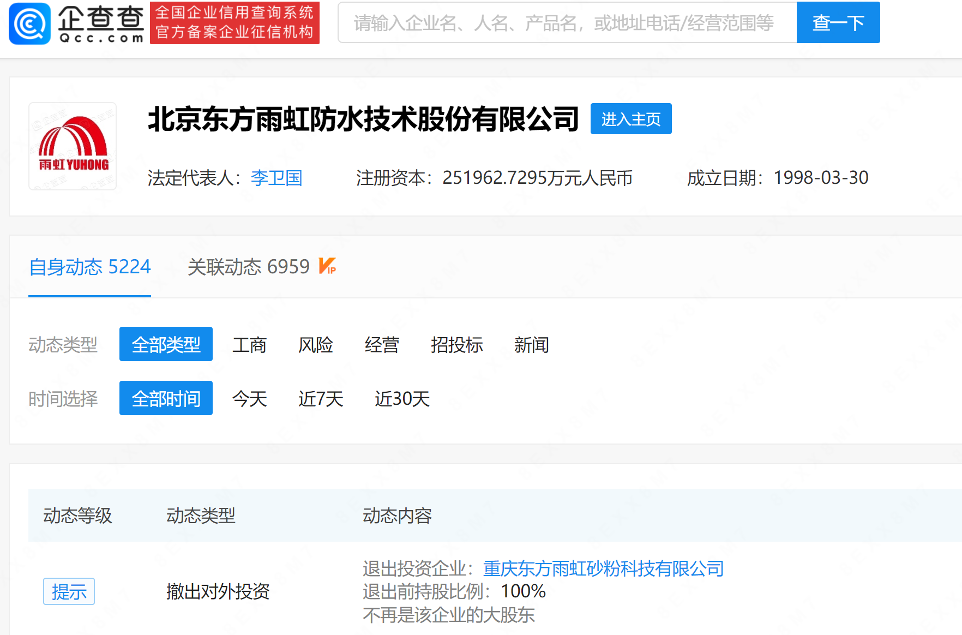Select the 全部时间 time filter
The height and width of the screenshot is (635, 962).
tap(166, 398)
